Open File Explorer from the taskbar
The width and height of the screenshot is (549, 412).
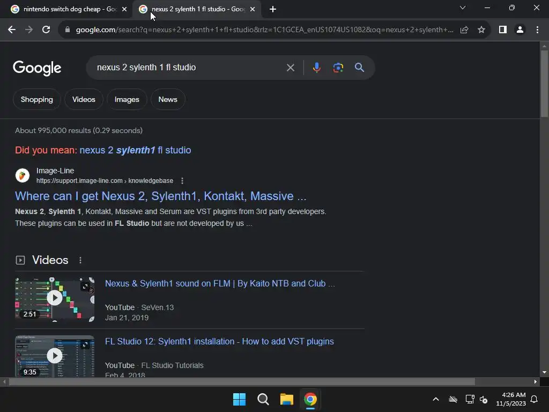286,399
